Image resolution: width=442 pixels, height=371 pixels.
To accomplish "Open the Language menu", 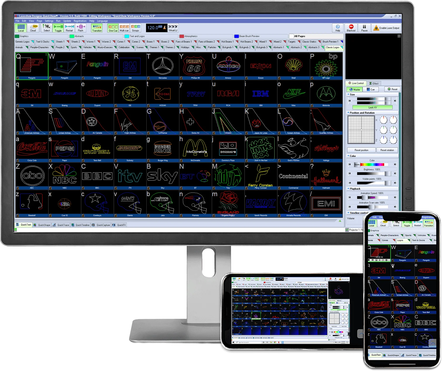I will coord(102,21).
